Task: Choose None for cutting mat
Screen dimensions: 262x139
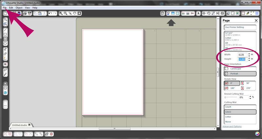Action: pyautogui.click(x=240, y=122)
